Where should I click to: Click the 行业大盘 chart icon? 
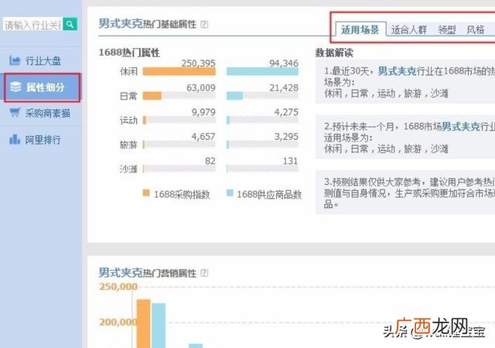click(15, 60)
